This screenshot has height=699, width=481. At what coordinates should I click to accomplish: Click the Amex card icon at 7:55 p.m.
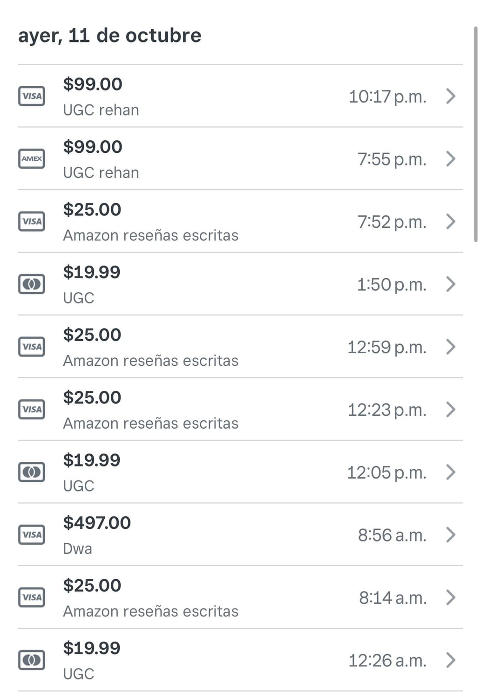pos(32,159)
